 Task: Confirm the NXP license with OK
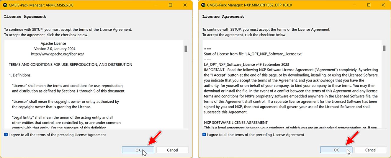[336, 150]
